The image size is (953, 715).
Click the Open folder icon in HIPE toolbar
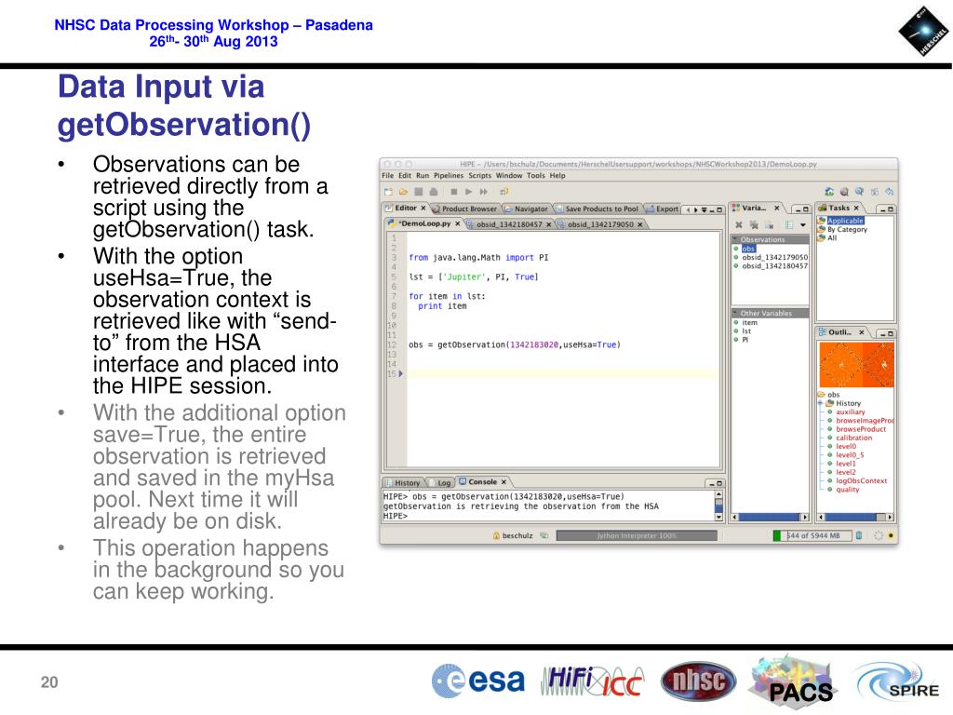click(403, 192)
